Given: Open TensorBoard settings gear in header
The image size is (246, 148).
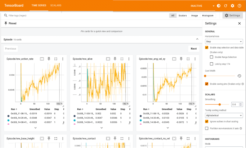Looking at the screenshot, I should (x=232, y=6).
